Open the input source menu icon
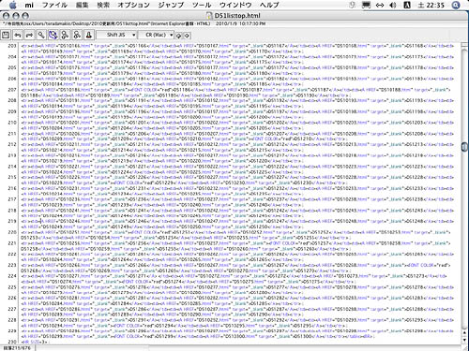 click(x=407, y=5)
